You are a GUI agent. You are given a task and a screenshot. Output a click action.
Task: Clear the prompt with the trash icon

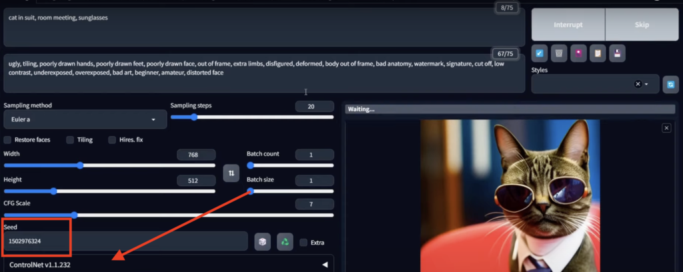[560, 53]
